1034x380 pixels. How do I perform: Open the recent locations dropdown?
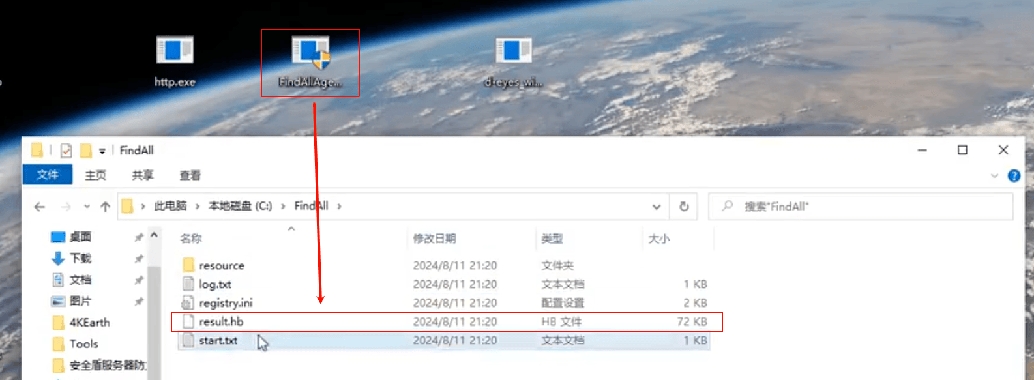87,207
